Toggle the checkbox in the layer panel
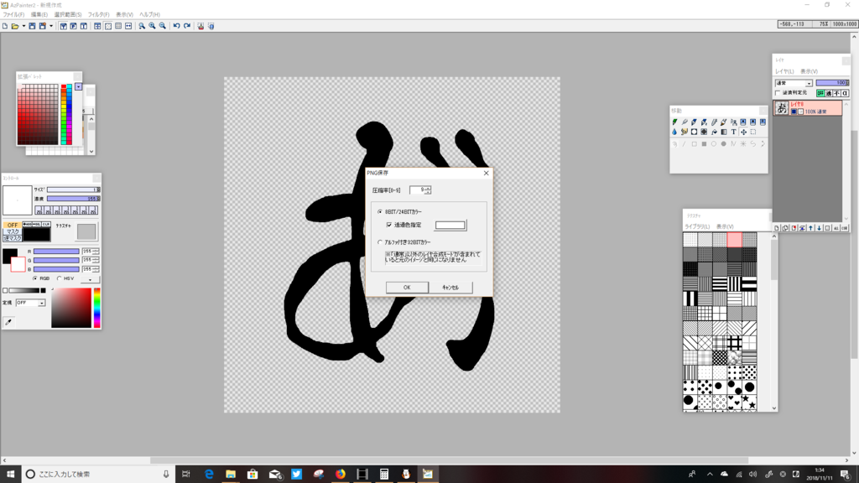 point(778,93)
